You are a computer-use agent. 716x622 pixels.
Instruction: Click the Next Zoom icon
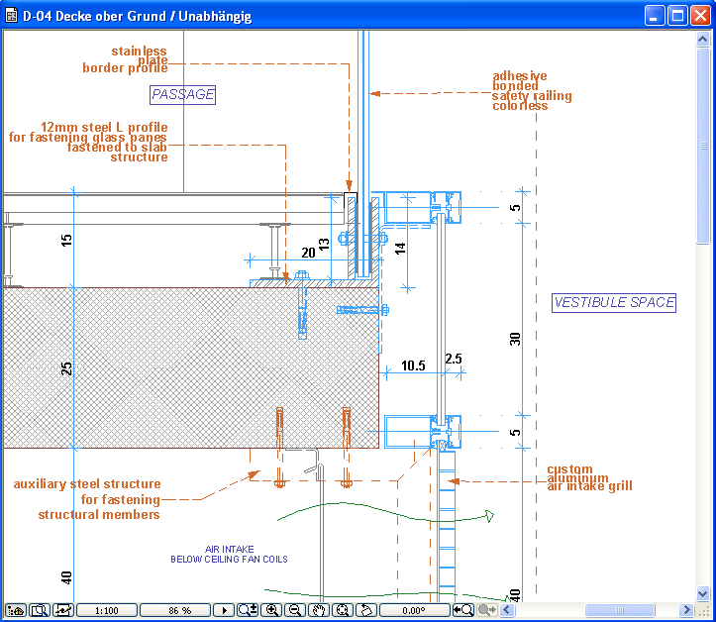click(x=487, y=610)
